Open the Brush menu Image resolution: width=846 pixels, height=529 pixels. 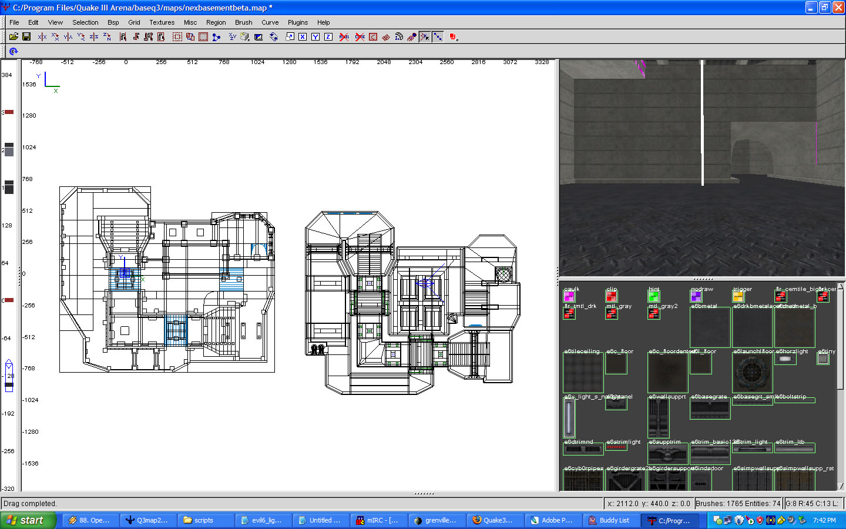[x=243, y=22]
